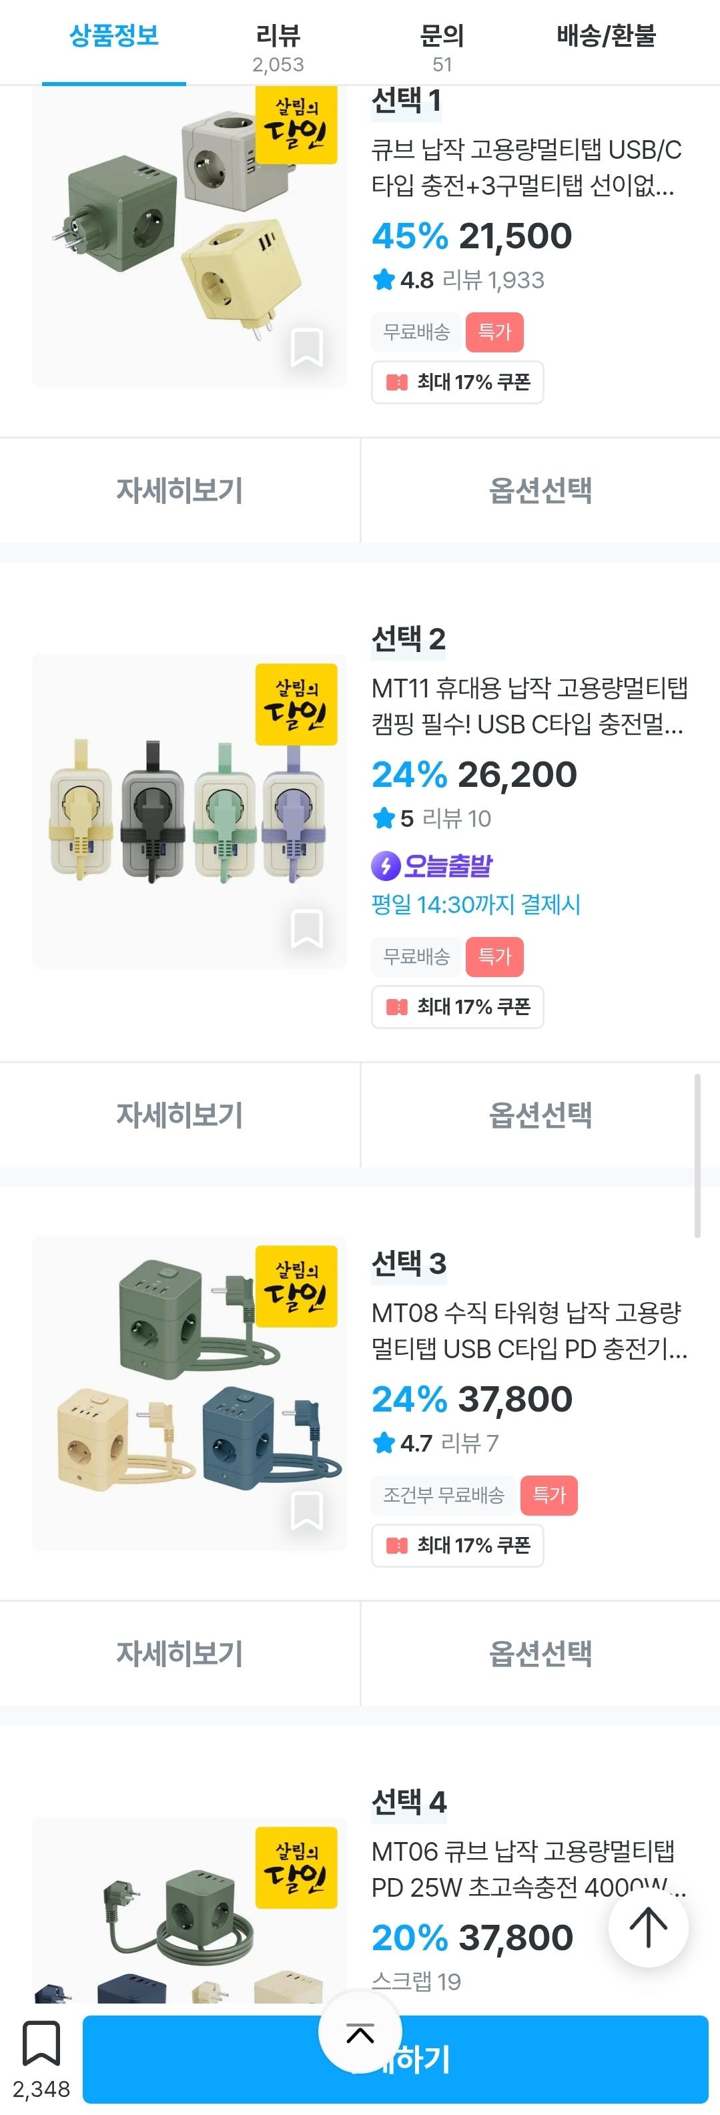Collapse the panel with the up chevron
This screenshot has width=720, height=2115.
pos(360,2033)
